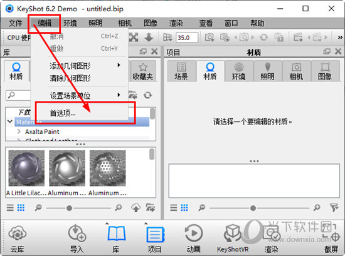The width and height of the screenshot is (345, 256).
Task: Click library zoom-in magnifier icon
Action: (119, 207)
